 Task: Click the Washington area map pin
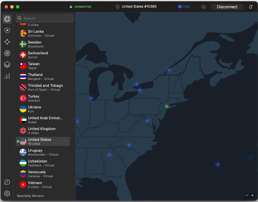[x=148, y=121]
